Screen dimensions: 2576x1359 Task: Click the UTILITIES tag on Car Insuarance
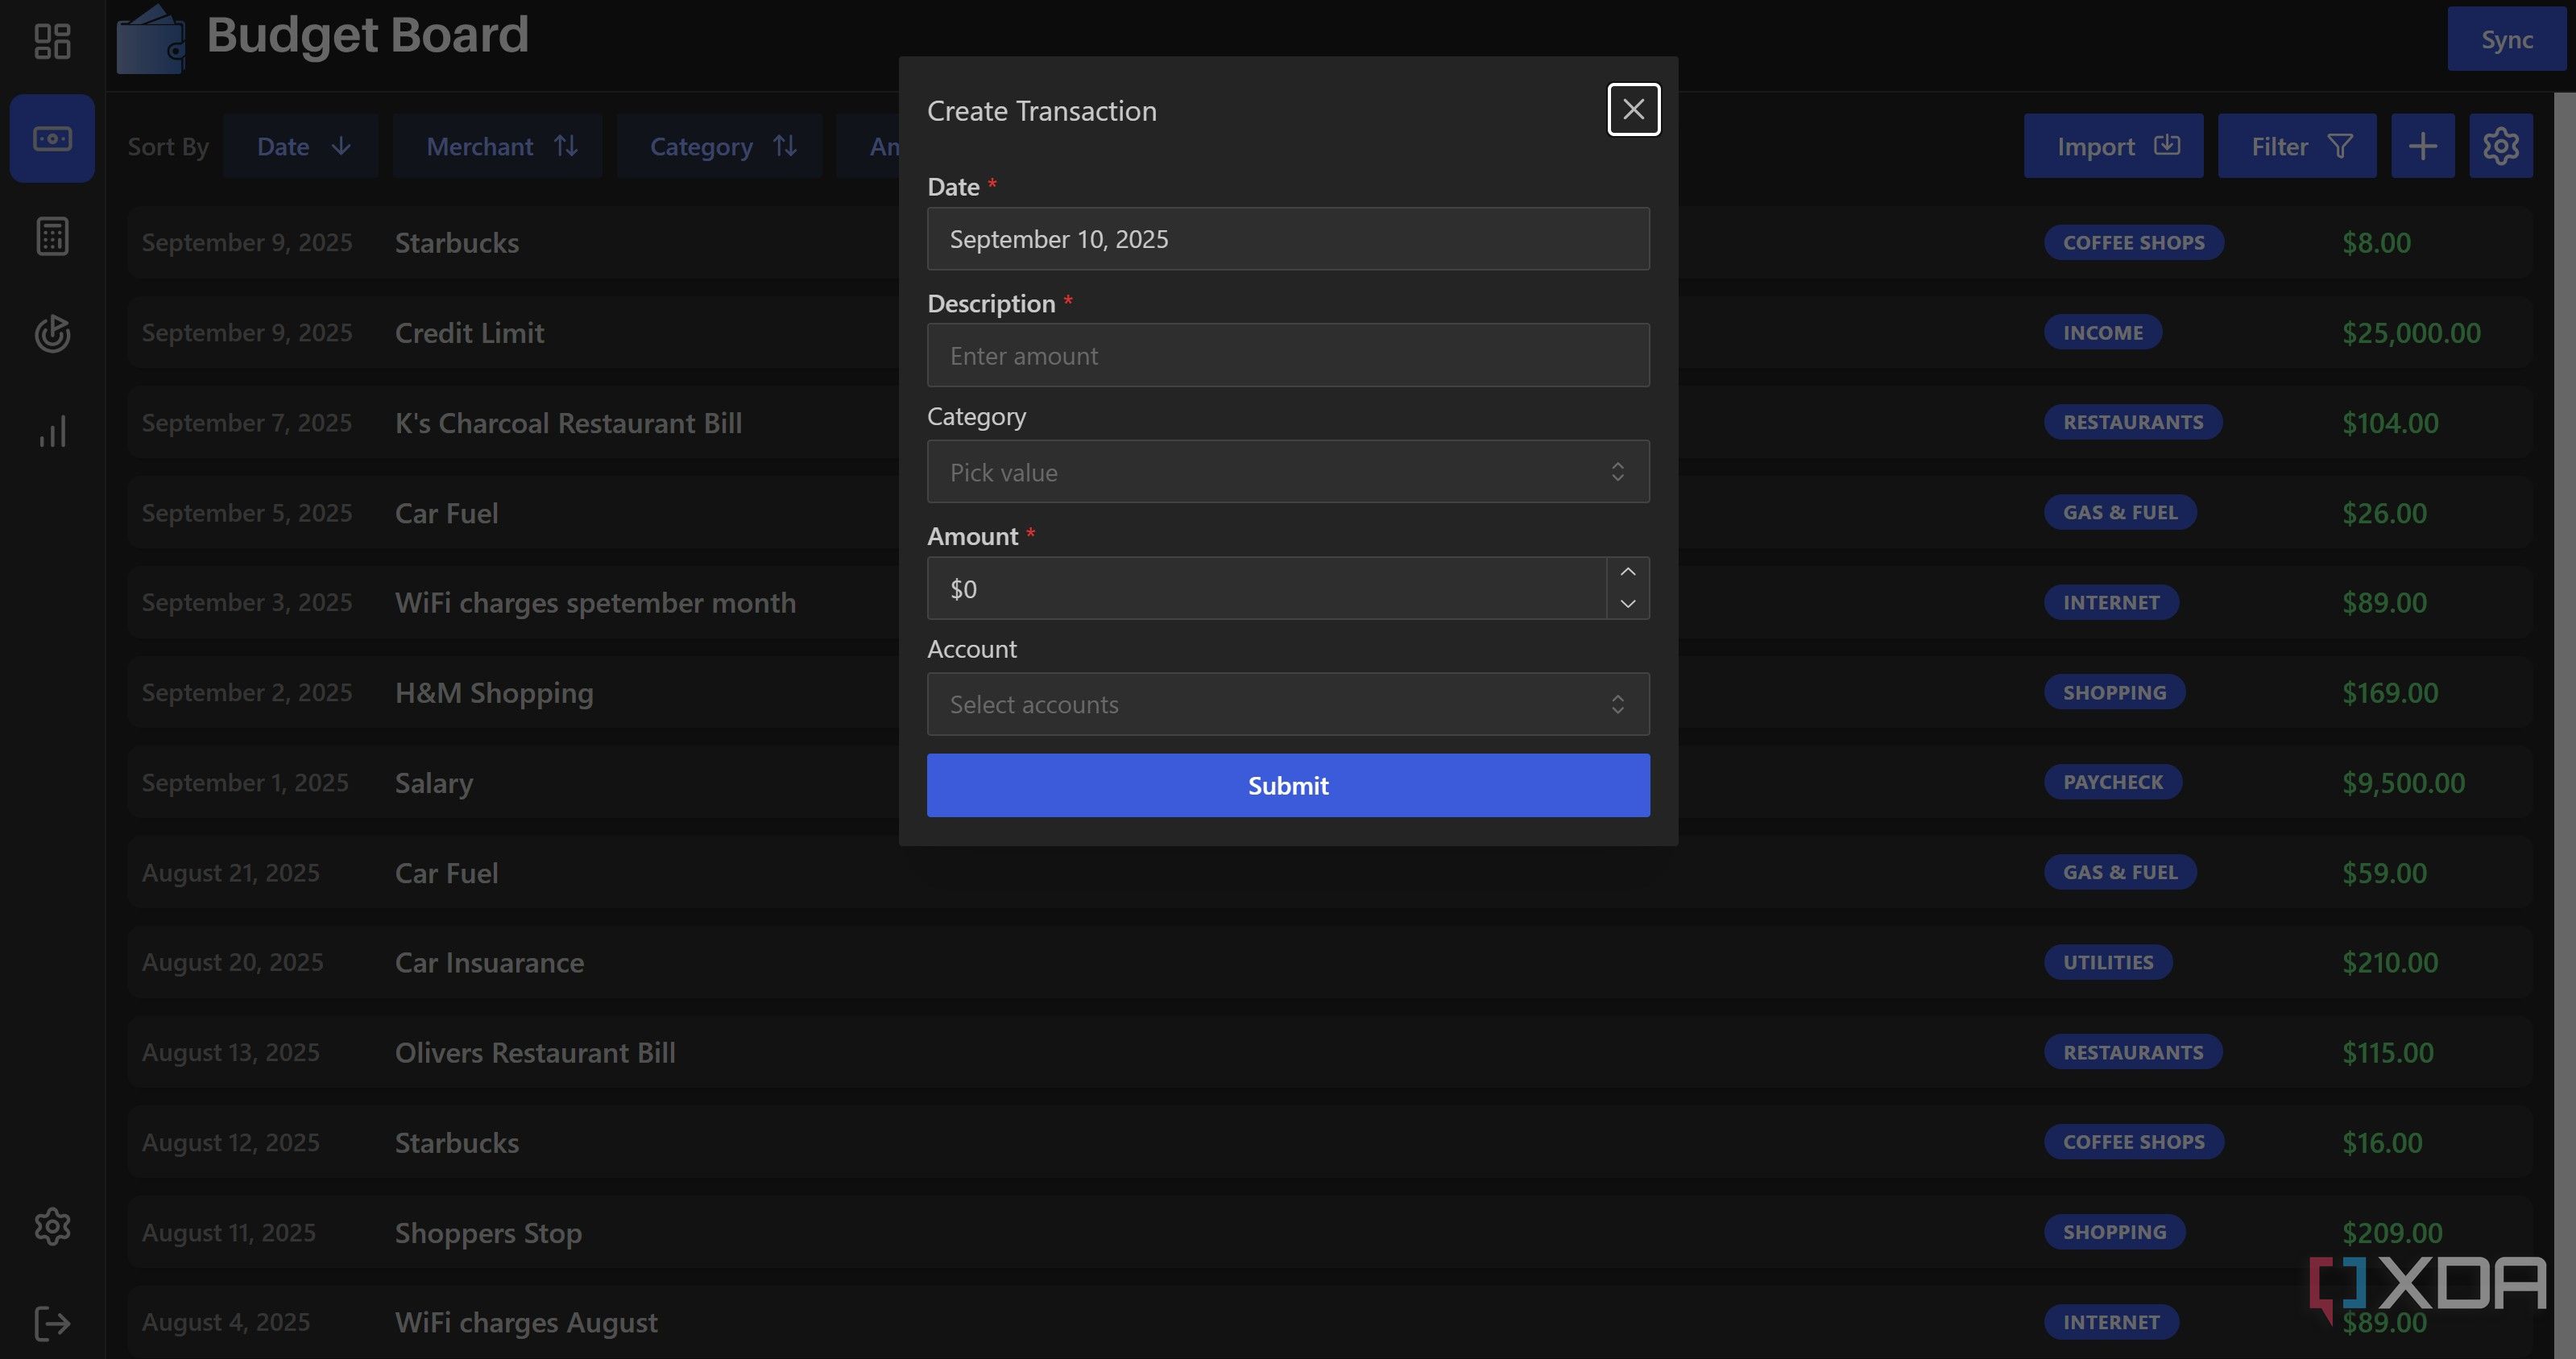click(2108, 962)
